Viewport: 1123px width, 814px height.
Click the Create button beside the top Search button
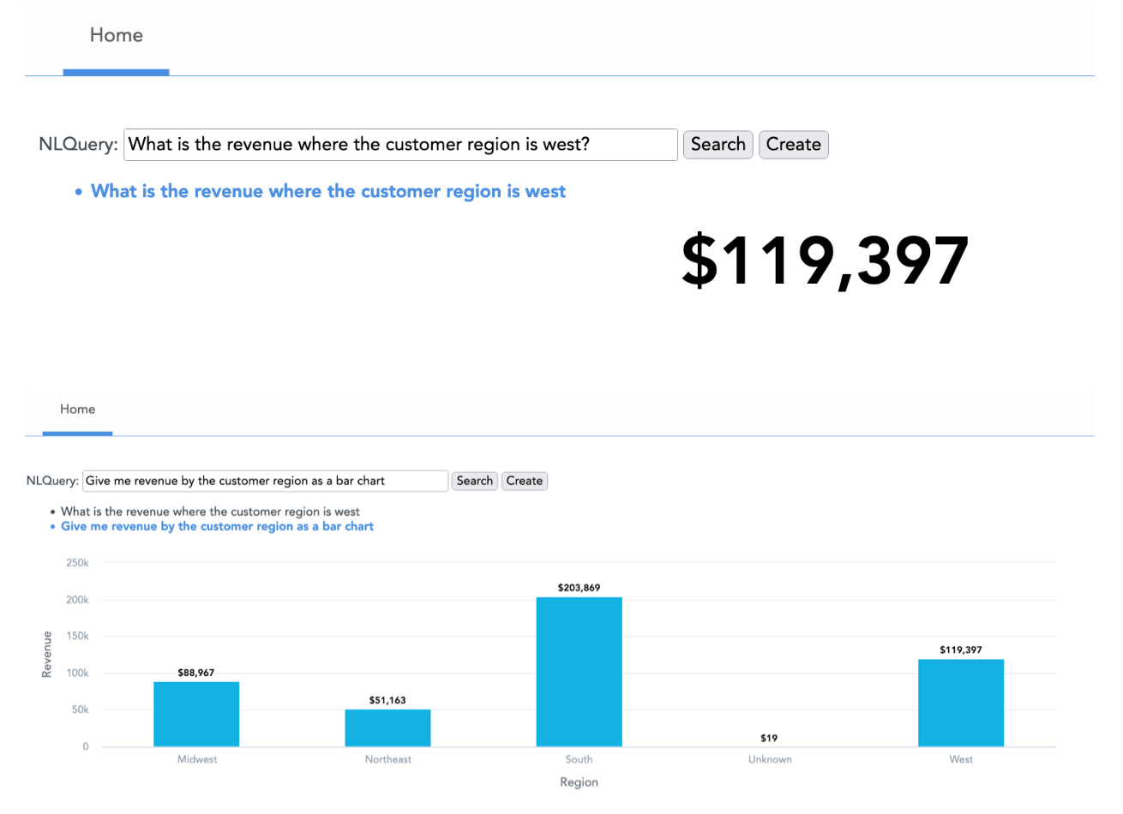click(793, 144)
